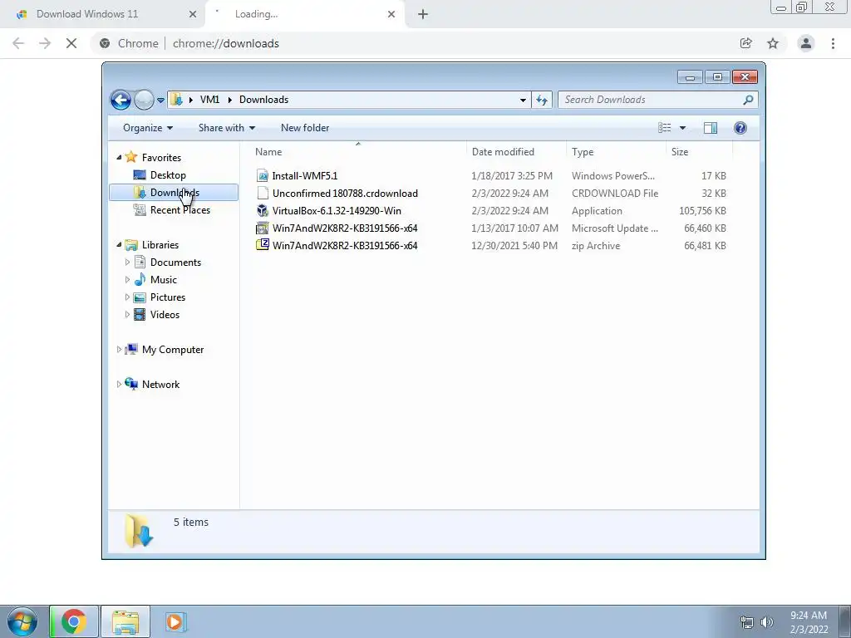Click file name Unconfirmed 180788.crdownload

point(345,193)
